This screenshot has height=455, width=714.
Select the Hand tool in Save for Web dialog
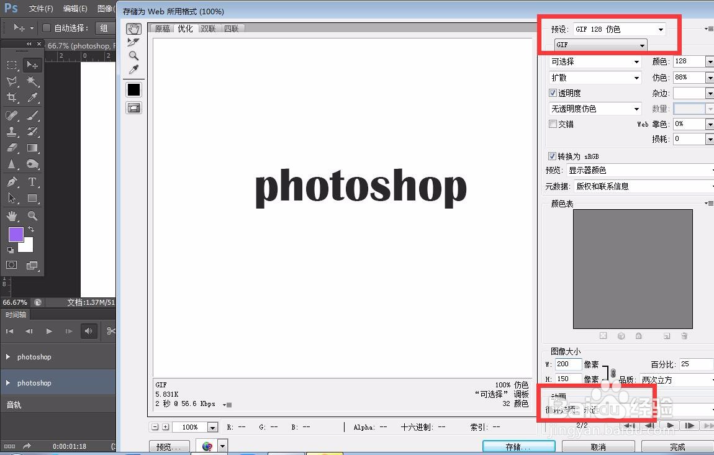[x=133, y=29]
